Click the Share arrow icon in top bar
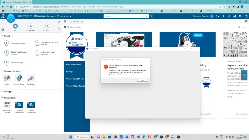The image size is (249, 140). point(229,16)
